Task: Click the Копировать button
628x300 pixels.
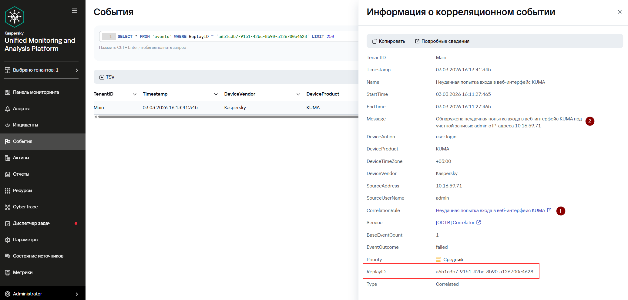Action: coord(389,41)
